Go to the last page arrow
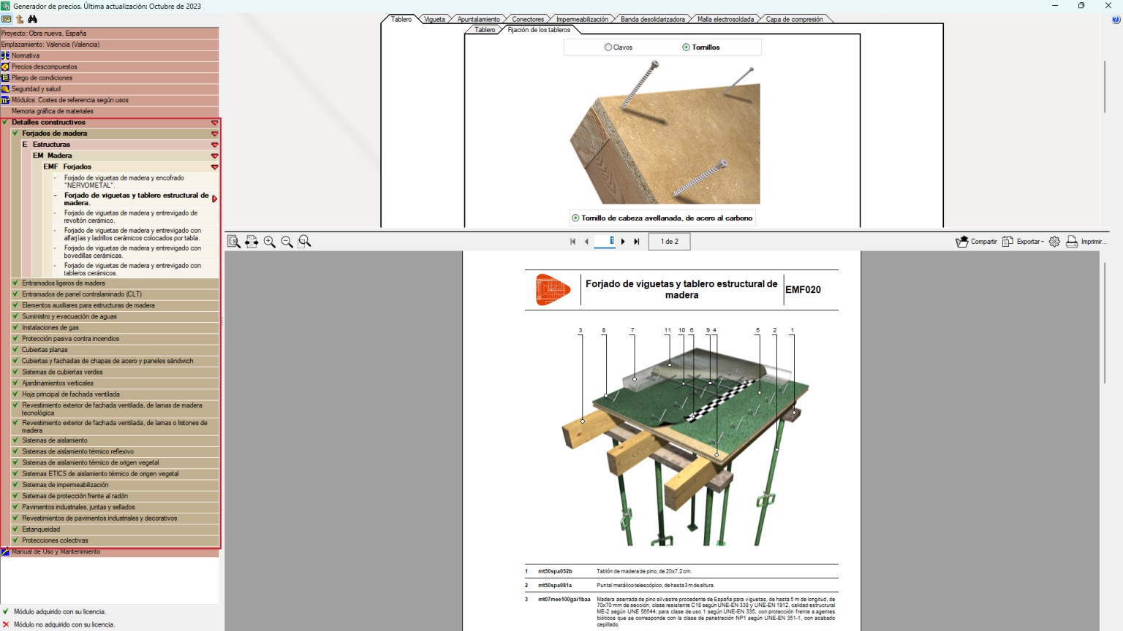1123x631 pixels. (x=637, y=242)
